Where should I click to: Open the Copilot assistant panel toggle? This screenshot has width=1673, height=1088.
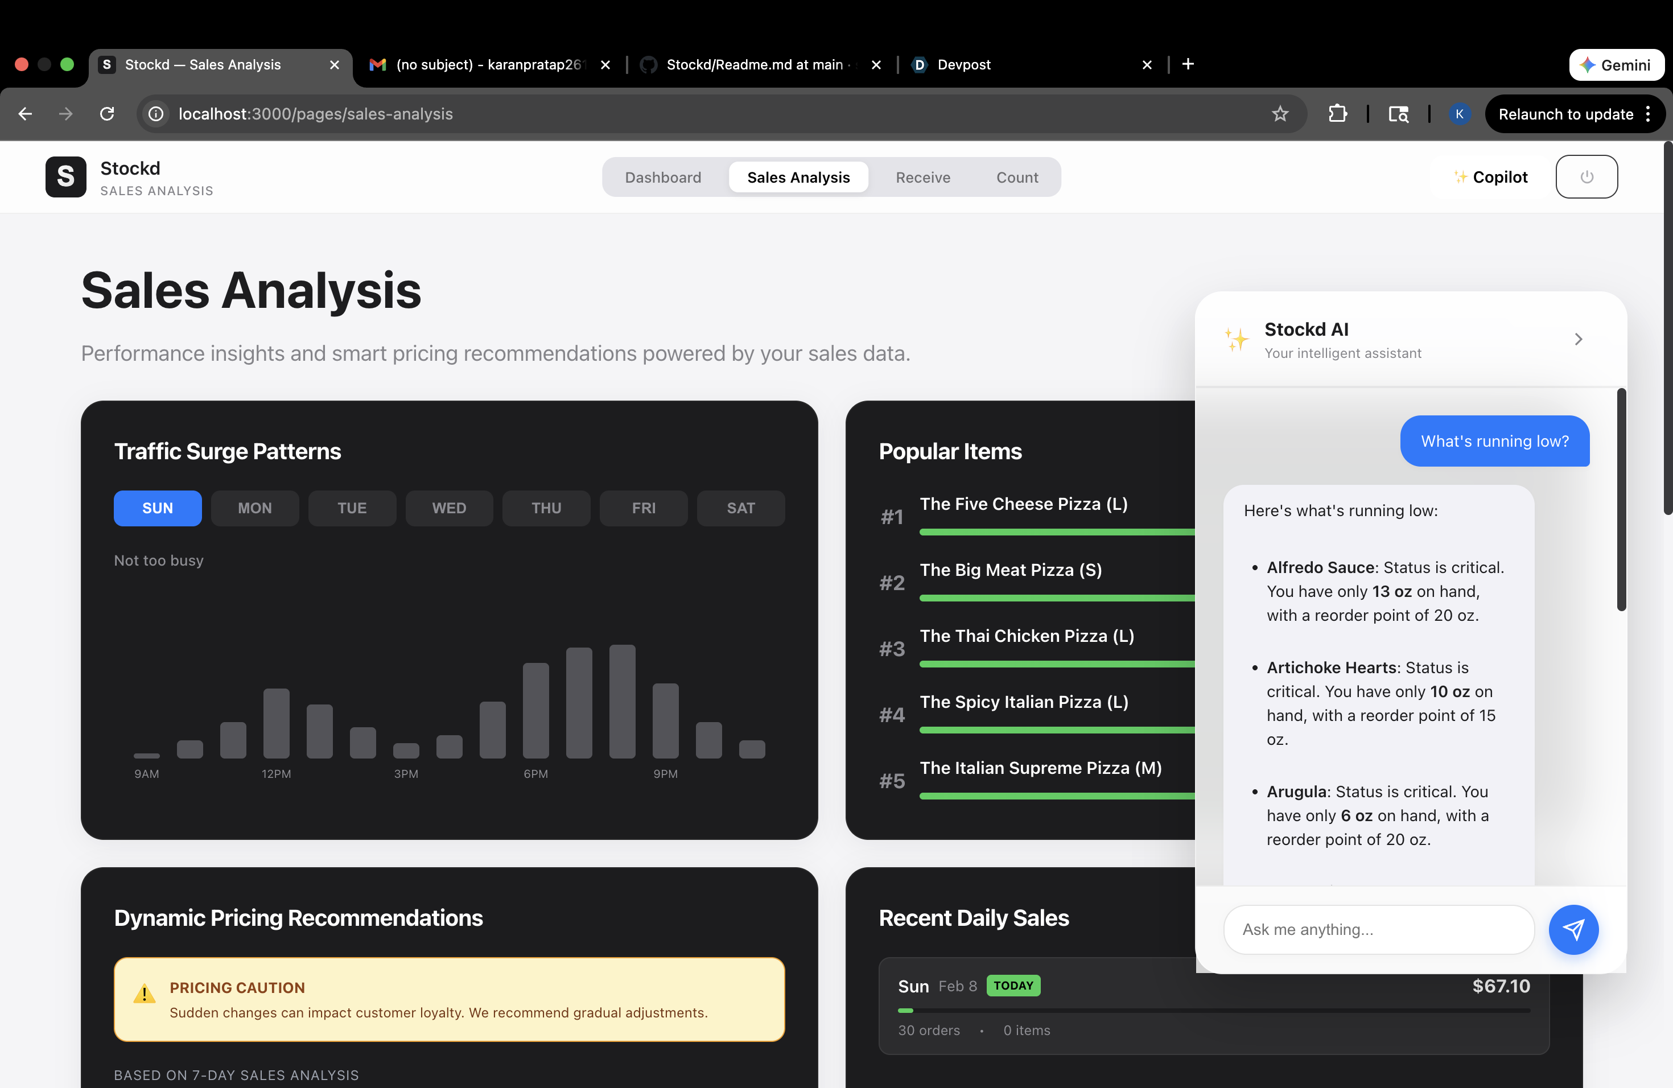1490,177
